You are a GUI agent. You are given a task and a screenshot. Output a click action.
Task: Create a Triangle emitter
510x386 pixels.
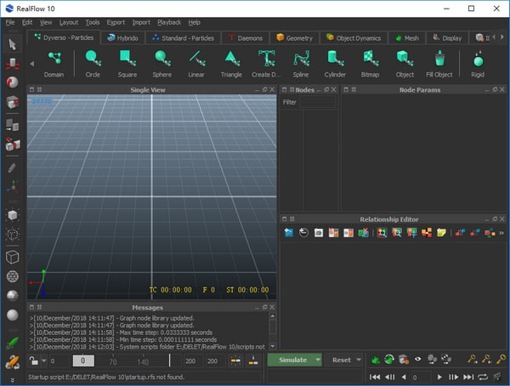tap(231, 64)
